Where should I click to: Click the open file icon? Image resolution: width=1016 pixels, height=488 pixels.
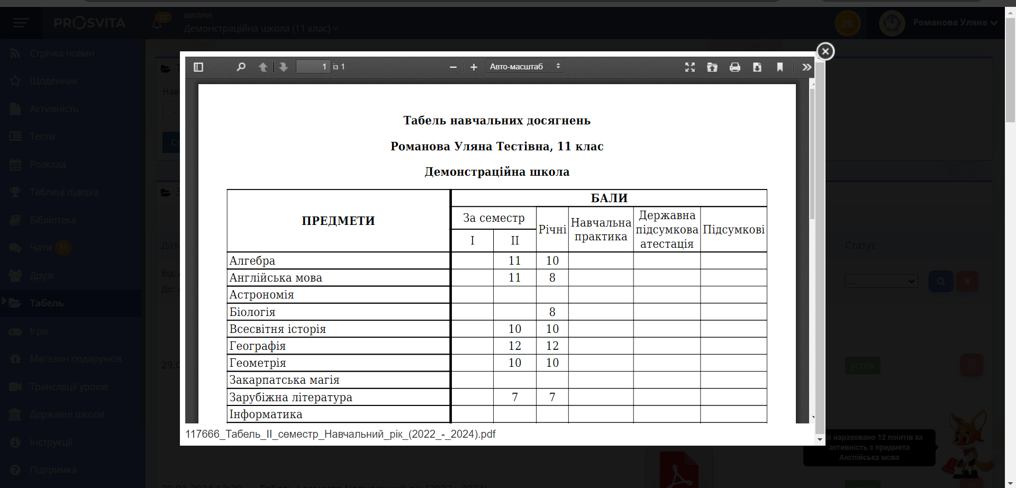pyautogui.click(x=712, y=67)
